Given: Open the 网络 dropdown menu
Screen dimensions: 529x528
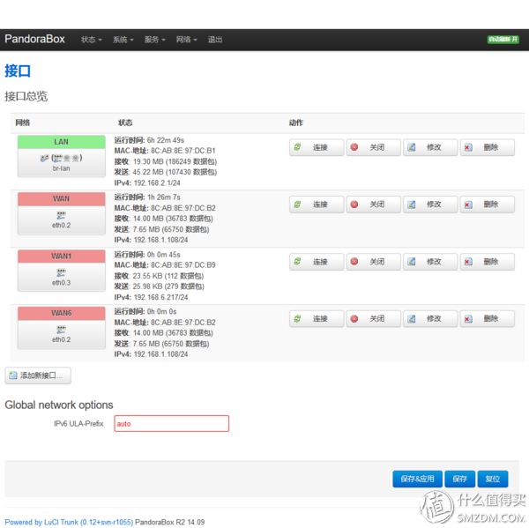Looking at the screenshot, I should [x=187, y=40].
